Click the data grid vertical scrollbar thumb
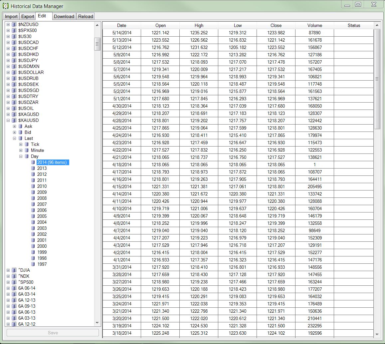This screenshot has width=385, height=344. pyautogui.click(x=377, y=79)
